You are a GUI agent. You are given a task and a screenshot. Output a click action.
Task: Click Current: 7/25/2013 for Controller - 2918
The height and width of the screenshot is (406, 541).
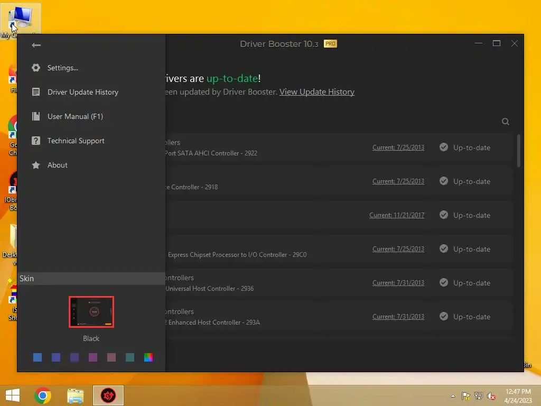click(398, 181)
